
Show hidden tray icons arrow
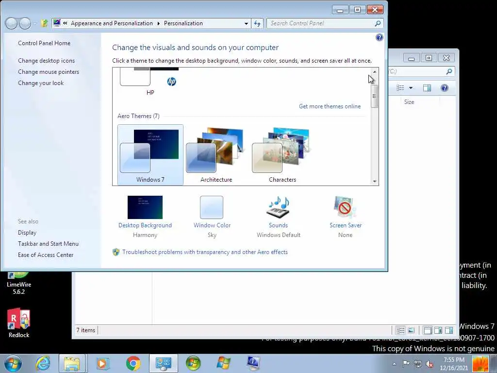(x=394, y=364)
